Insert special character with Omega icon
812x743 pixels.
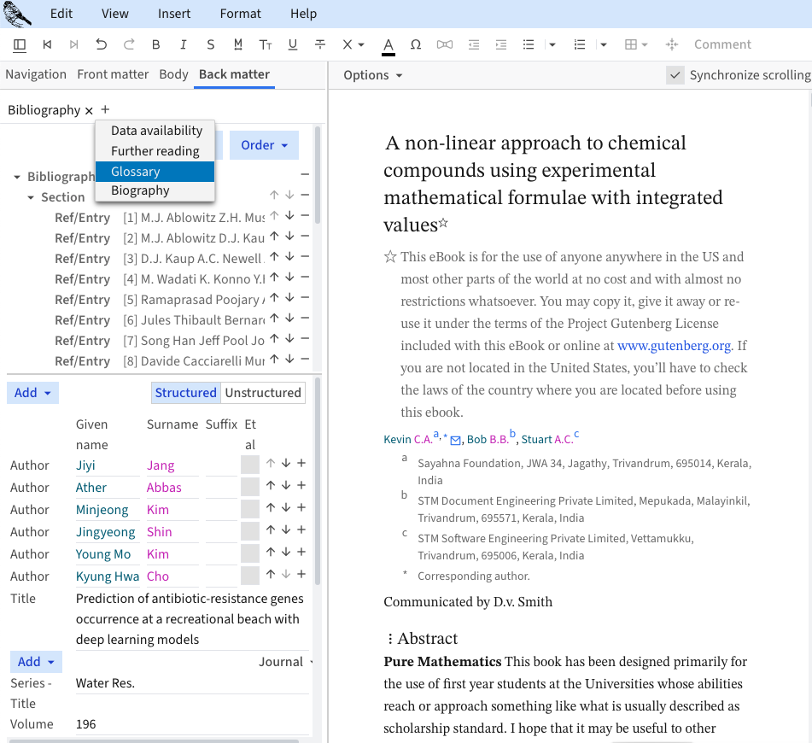(x=416, y=44)
